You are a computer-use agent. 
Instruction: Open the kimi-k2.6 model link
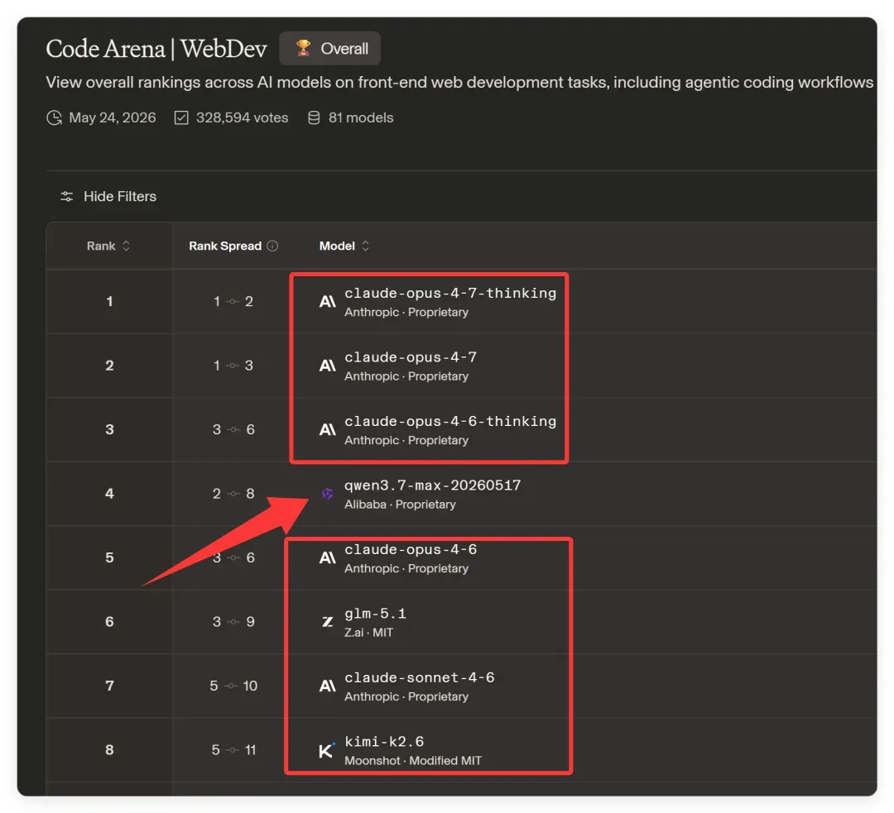click(384, 741)
